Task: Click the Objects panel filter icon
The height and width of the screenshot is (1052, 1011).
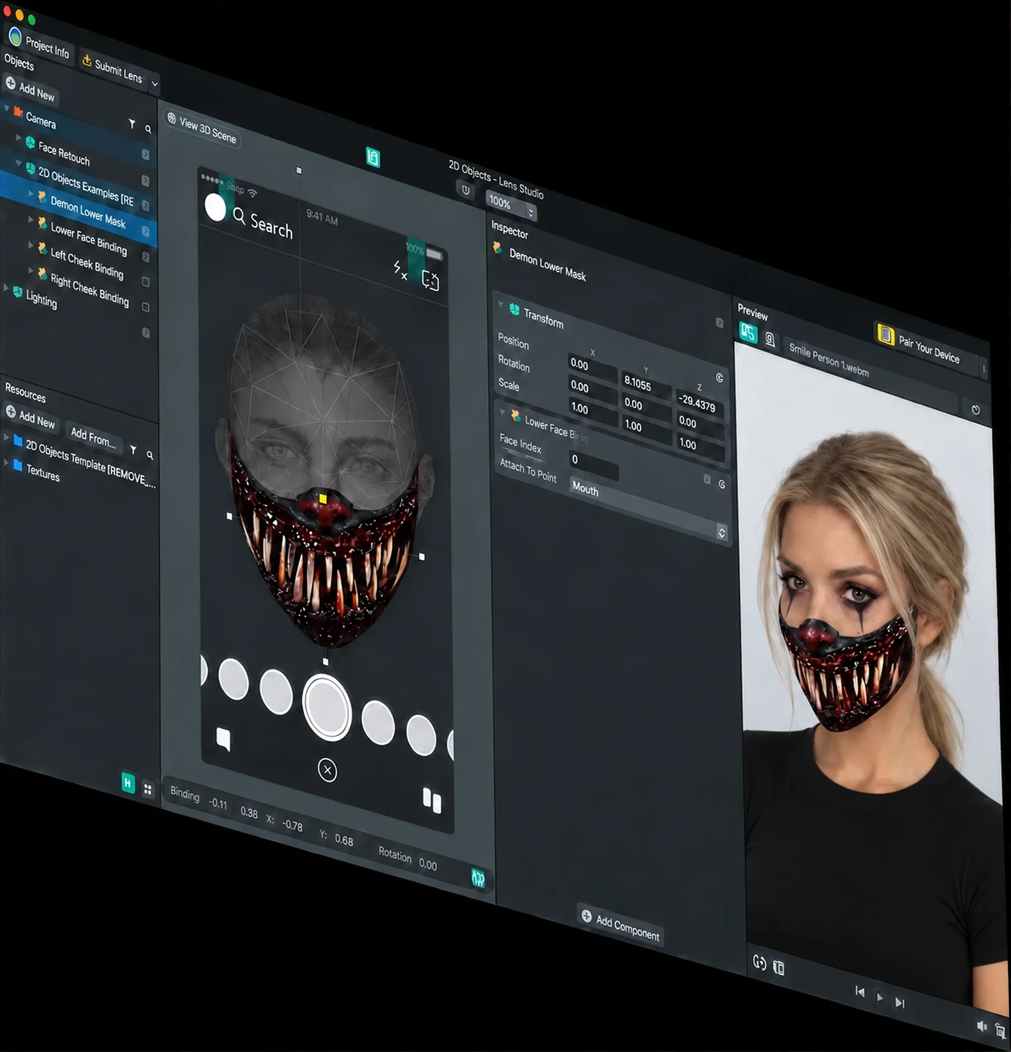Action: tap(132, 123)
